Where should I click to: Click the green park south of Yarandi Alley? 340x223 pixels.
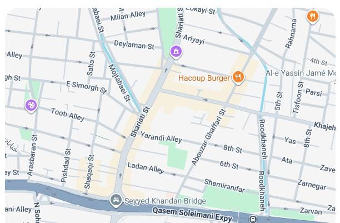(x=176, y=156)
